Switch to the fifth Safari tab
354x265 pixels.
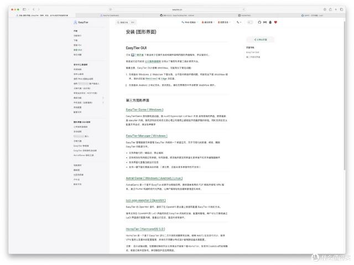pos(312,15)
